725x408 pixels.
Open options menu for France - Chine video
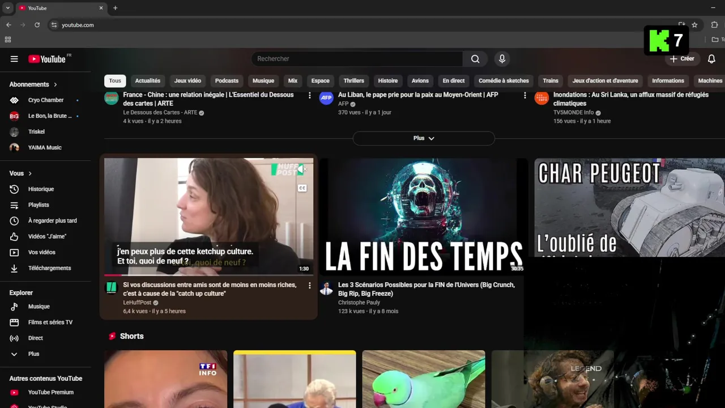pyautogui.click(x=309, y=96)
